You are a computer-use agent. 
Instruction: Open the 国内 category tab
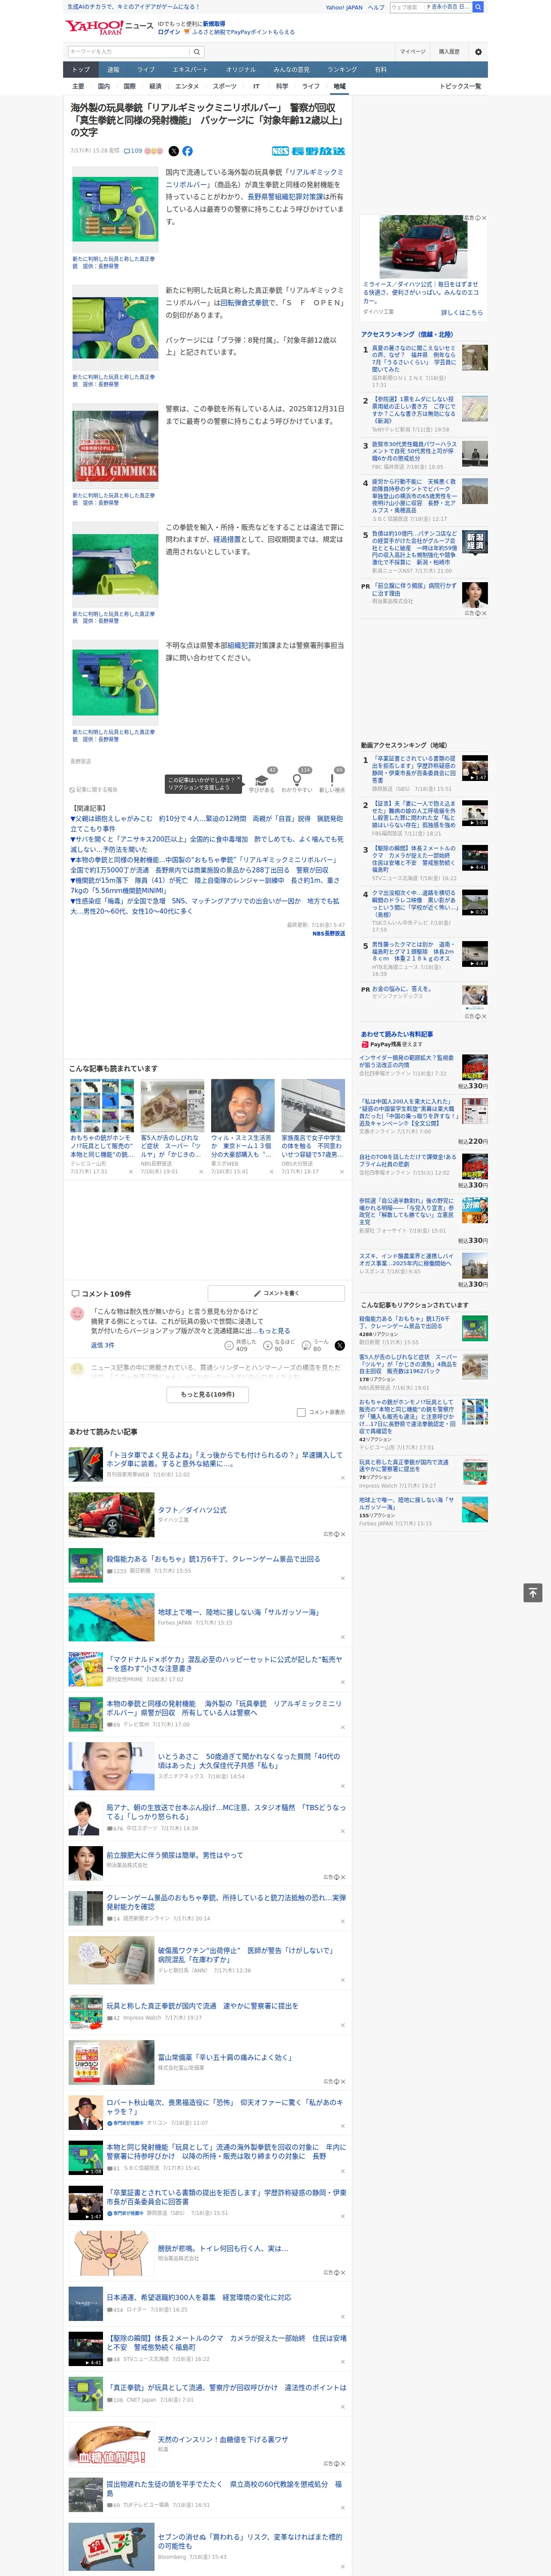point(103,86)
